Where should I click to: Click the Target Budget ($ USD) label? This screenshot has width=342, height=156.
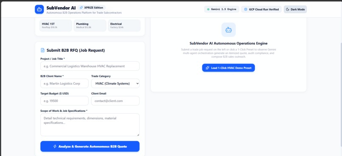[55, 93]
